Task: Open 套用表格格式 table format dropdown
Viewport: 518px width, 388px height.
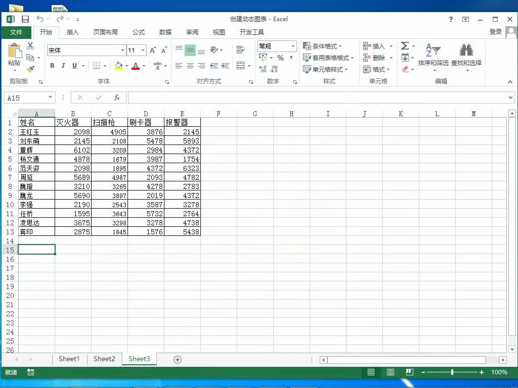Action: point(328,58)
